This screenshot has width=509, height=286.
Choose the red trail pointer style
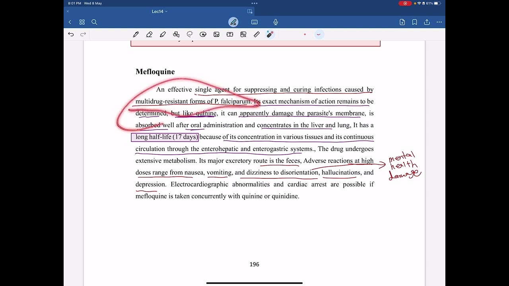click(319, 35)
